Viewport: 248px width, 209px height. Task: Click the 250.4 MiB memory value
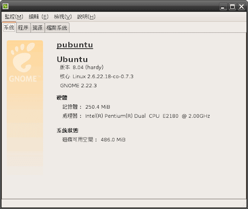(x=98, y=107)
